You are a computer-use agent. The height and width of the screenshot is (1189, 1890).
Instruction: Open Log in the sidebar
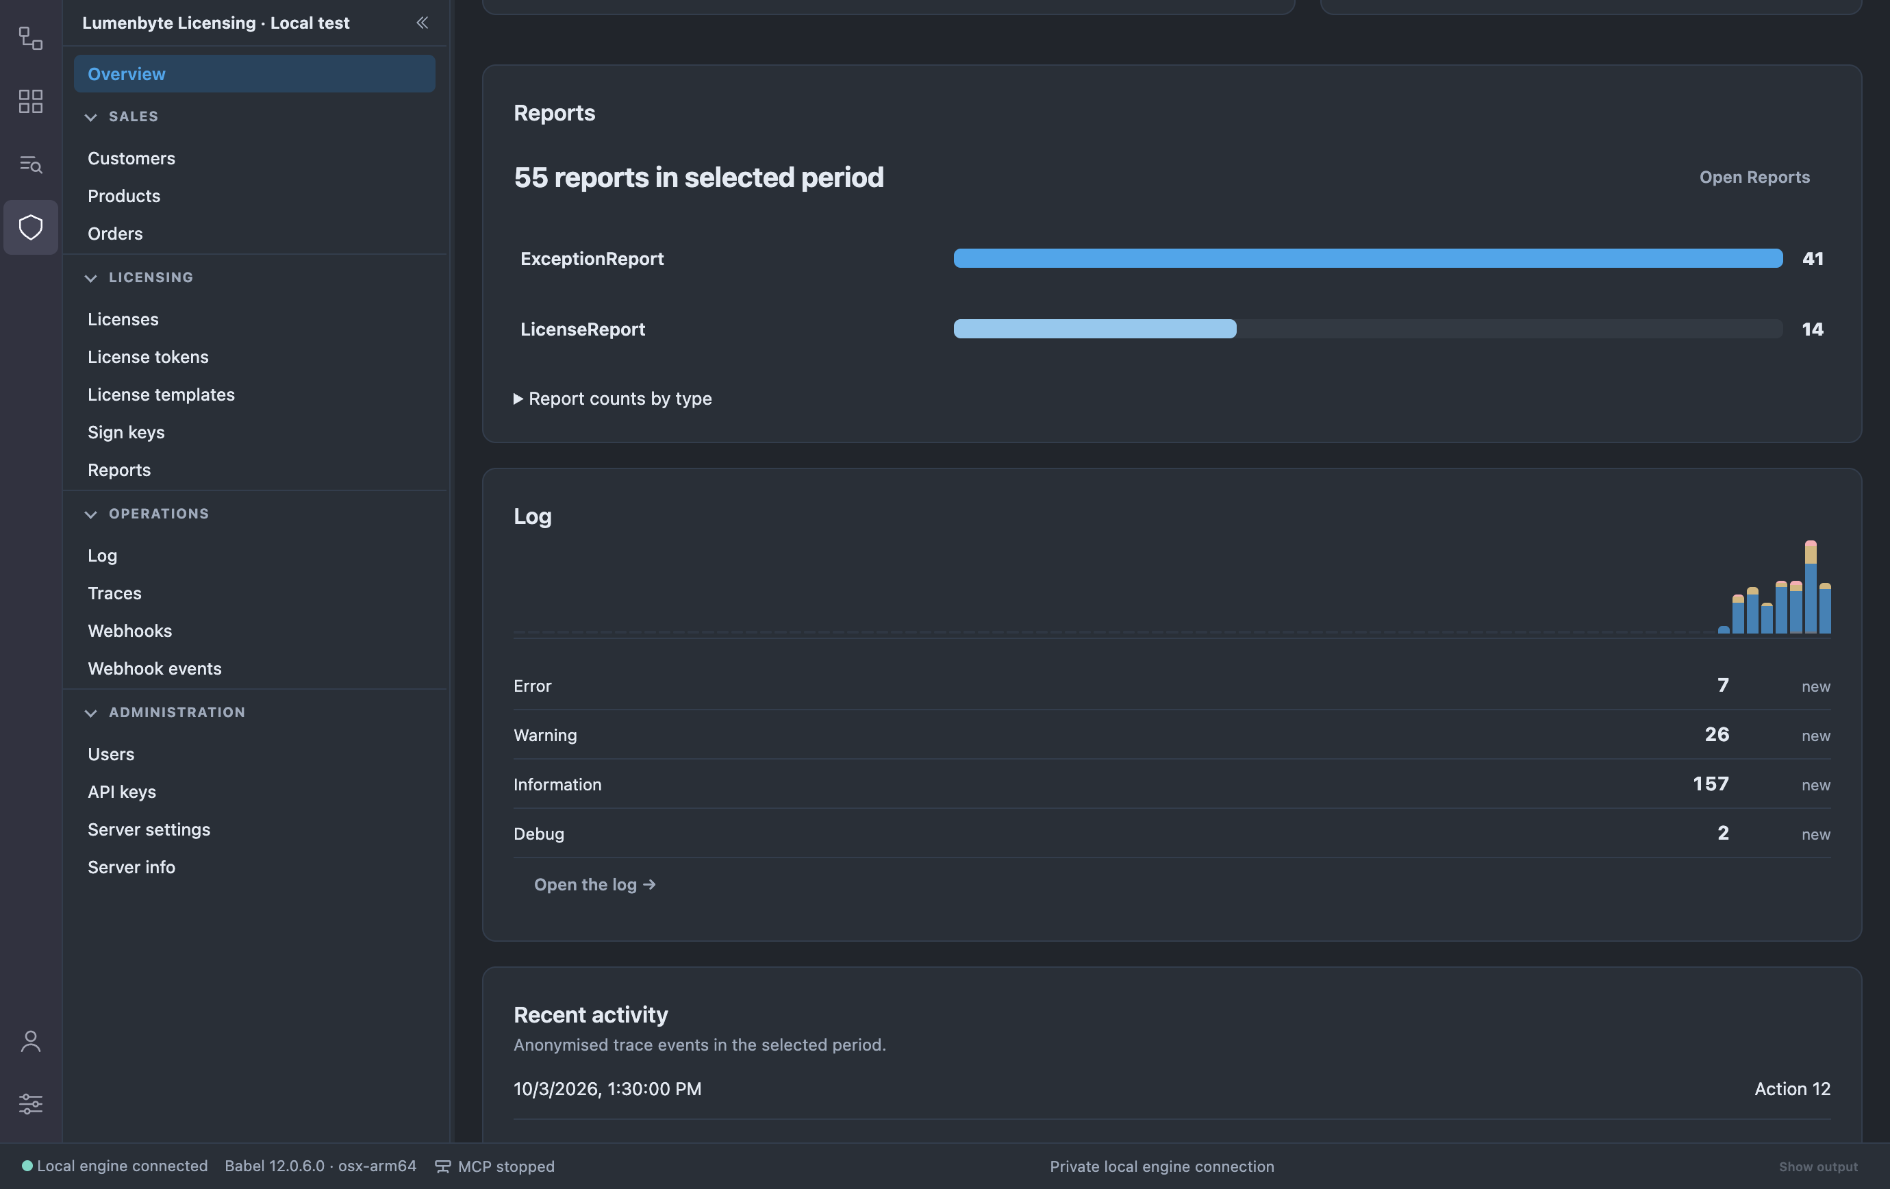pos(254,555)
